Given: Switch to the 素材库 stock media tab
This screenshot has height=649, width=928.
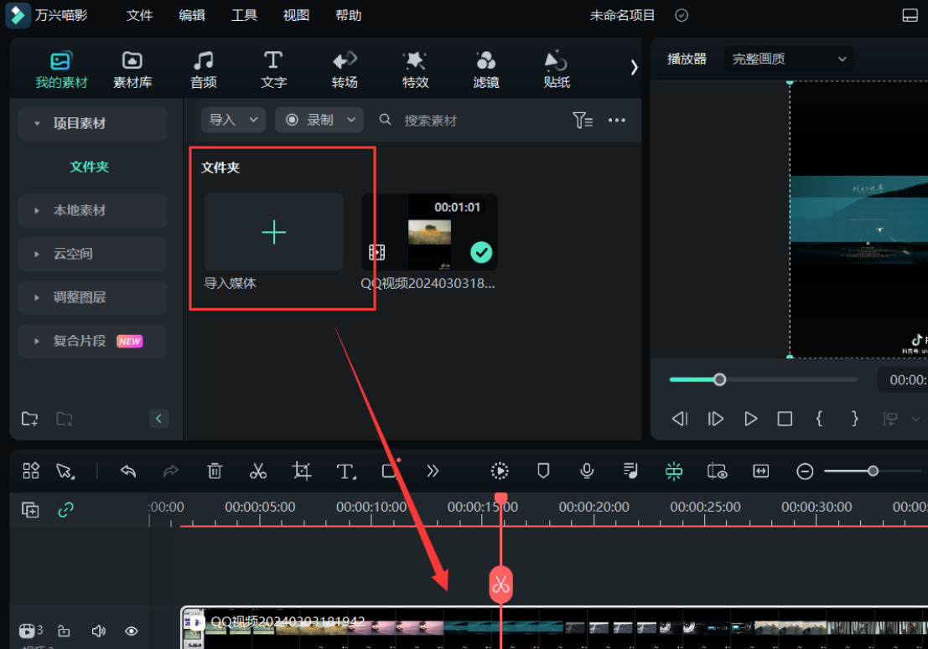Looking at the screenshot, I should [x=132, y=70].
